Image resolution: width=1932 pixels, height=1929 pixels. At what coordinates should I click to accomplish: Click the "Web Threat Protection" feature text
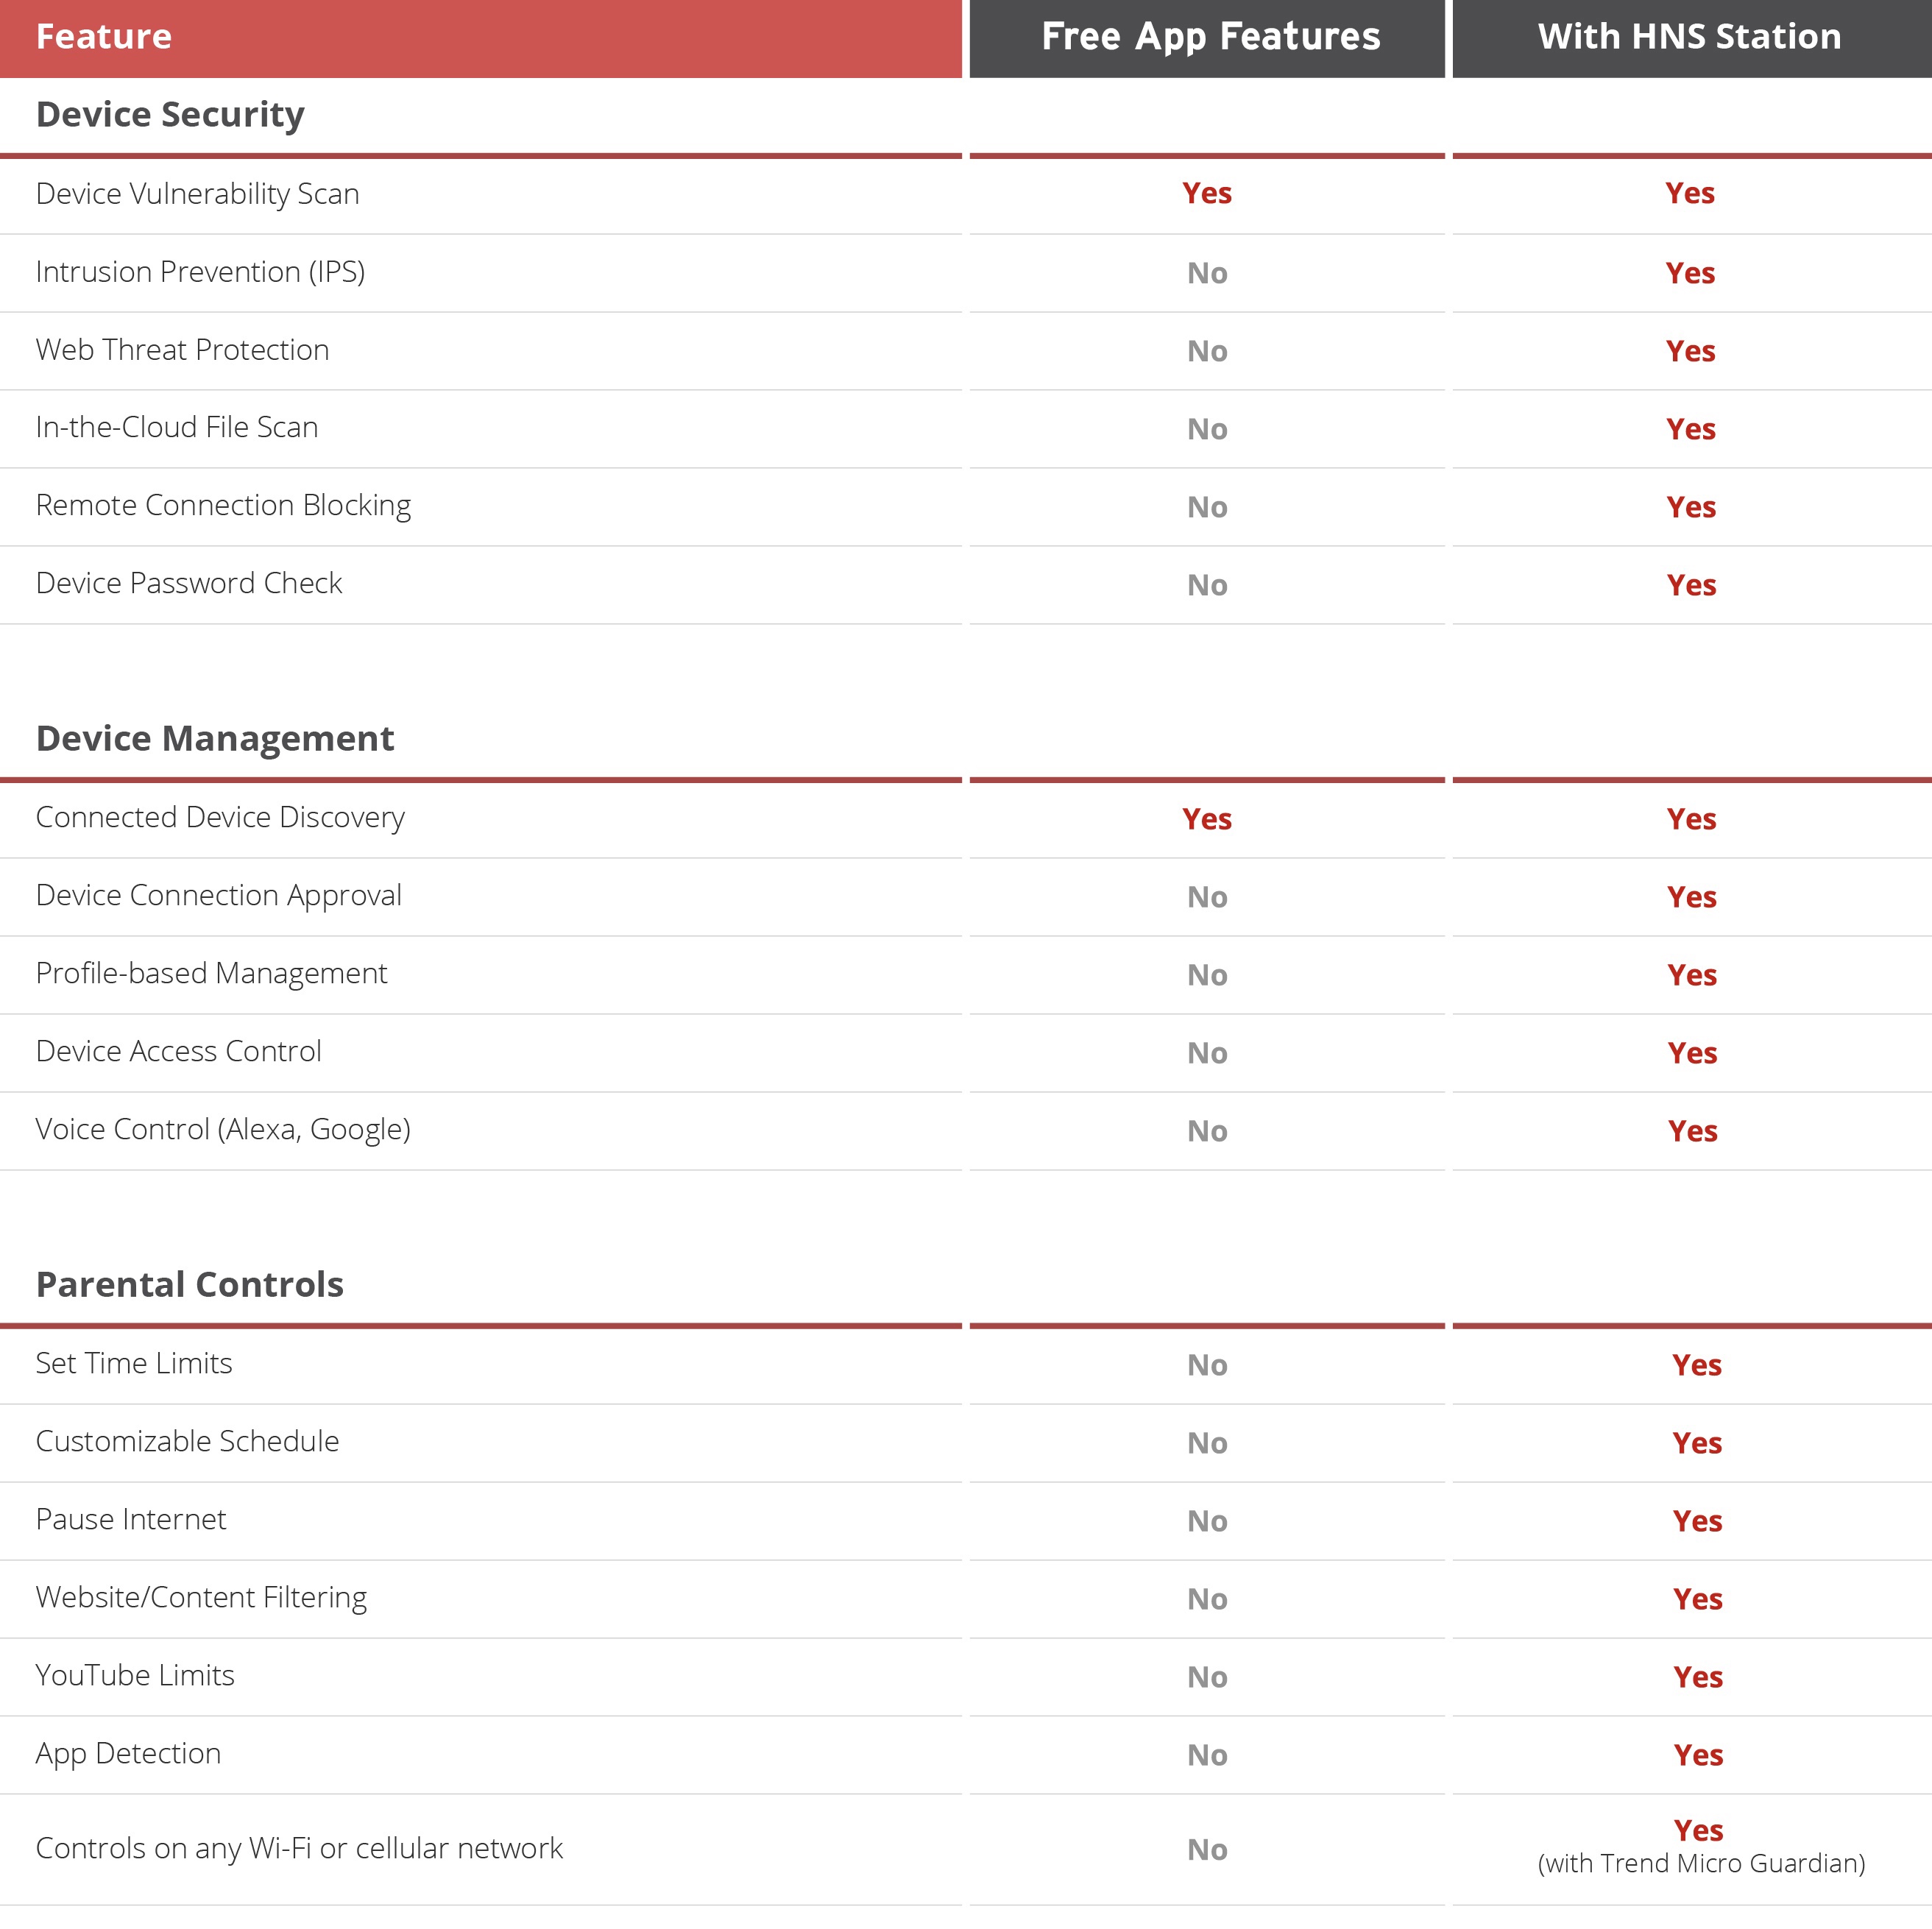click(182, 350)
